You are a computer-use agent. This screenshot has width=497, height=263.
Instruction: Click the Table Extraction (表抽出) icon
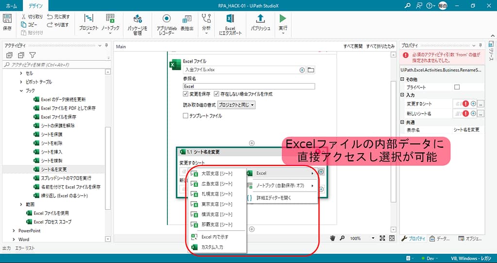(187, 19)
